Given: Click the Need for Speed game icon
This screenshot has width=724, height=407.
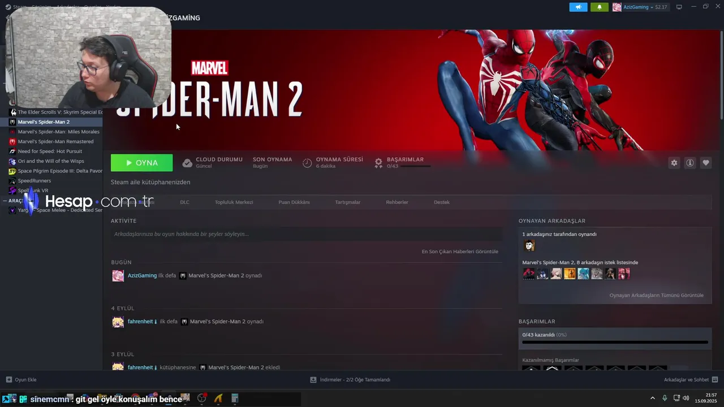Looking at the screenshot, I should coord(12,151).
